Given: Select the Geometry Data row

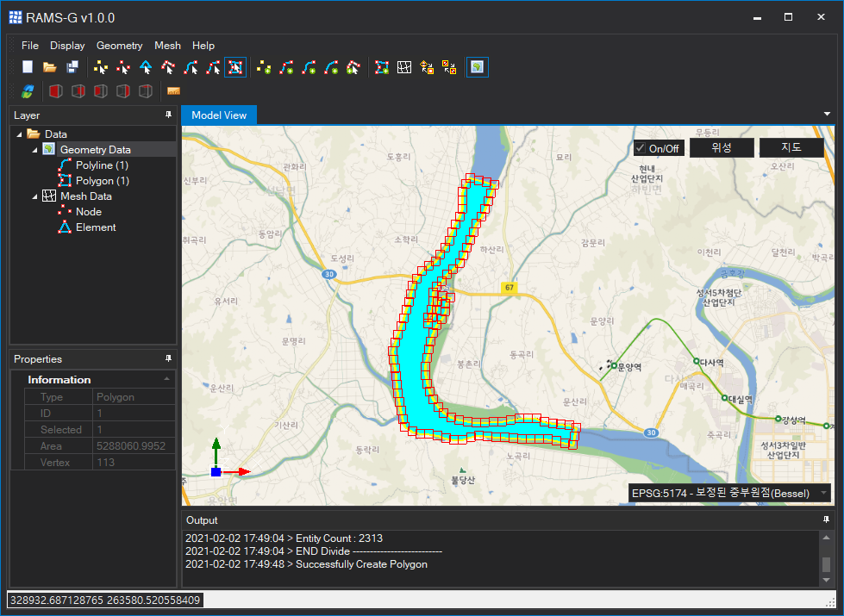Looking at the screenshot, I should 96,150.
